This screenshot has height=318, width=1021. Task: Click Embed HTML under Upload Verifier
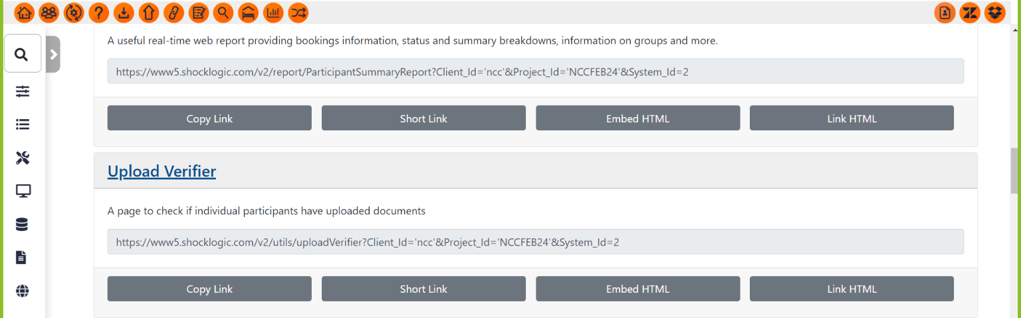click(x=637, y=289)
